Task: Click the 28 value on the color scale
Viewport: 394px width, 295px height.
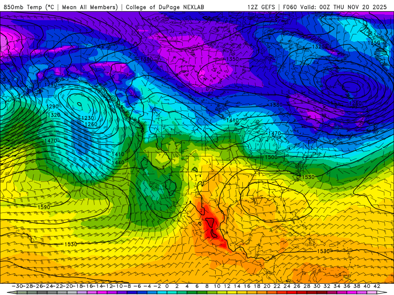Action: click(x=307, y=286)
